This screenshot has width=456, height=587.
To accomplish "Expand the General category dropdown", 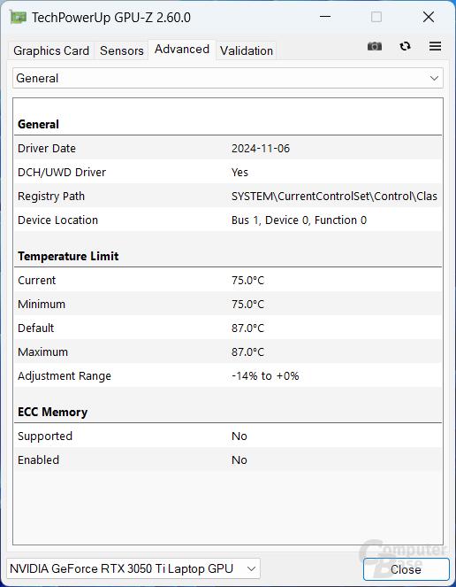I will [x=228, y=78].
